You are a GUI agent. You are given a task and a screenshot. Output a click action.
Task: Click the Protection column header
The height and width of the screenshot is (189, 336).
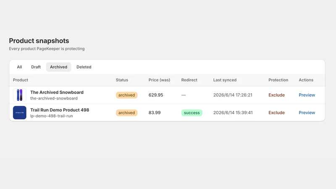278,80
